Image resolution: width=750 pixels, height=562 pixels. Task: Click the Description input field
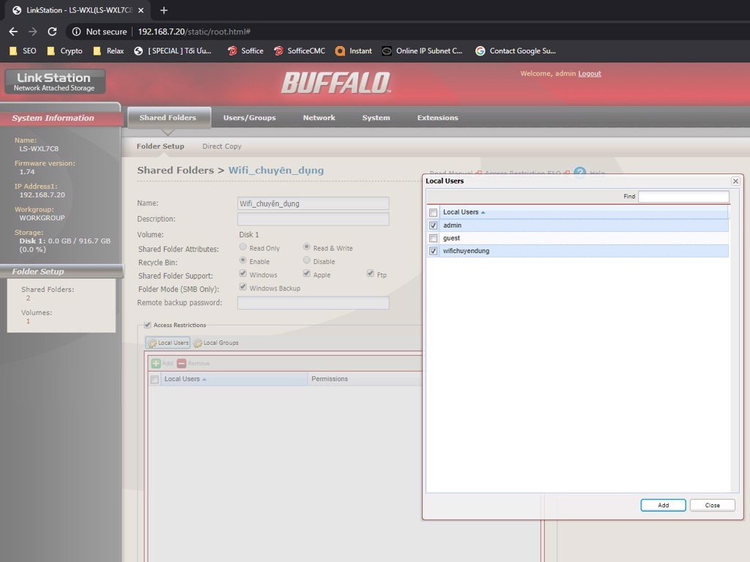tap(313, 220)
